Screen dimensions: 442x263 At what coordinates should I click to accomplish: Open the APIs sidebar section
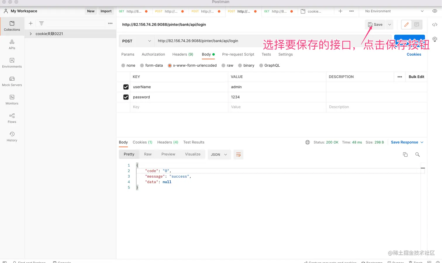click(x=12, y=44)
